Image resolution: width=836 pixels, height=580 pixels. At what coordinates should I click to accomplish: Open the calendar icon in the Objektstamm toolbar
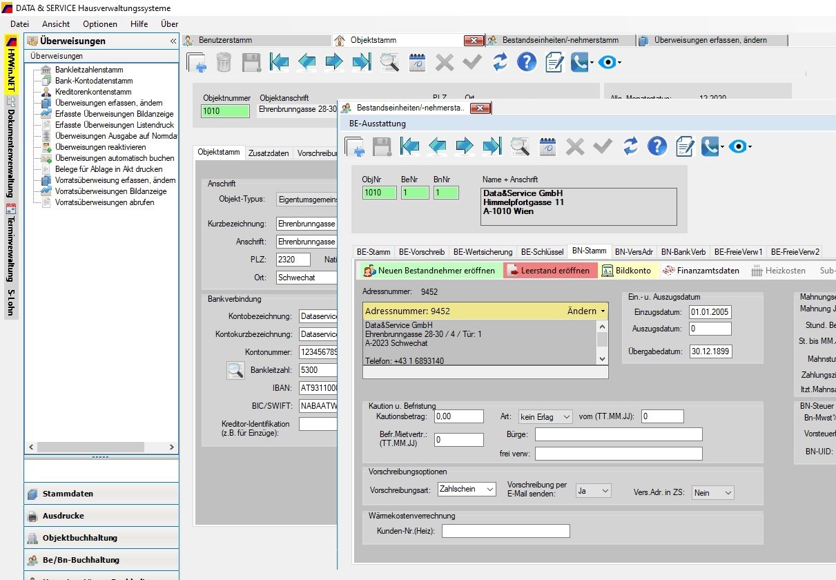(417, 62)
